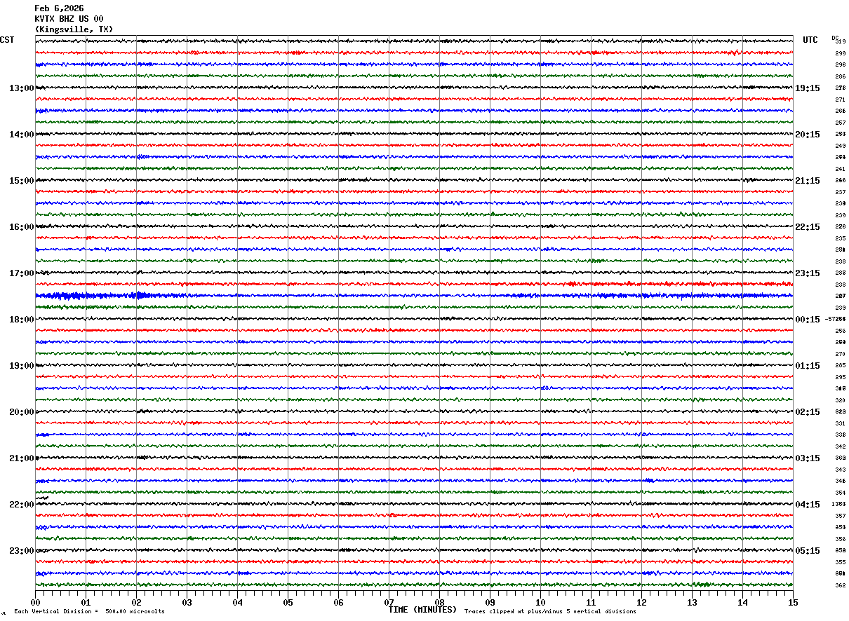Screen dimensions: 849x621
Task: Click the UTC timezone label
Action: (x=810, y=40)
